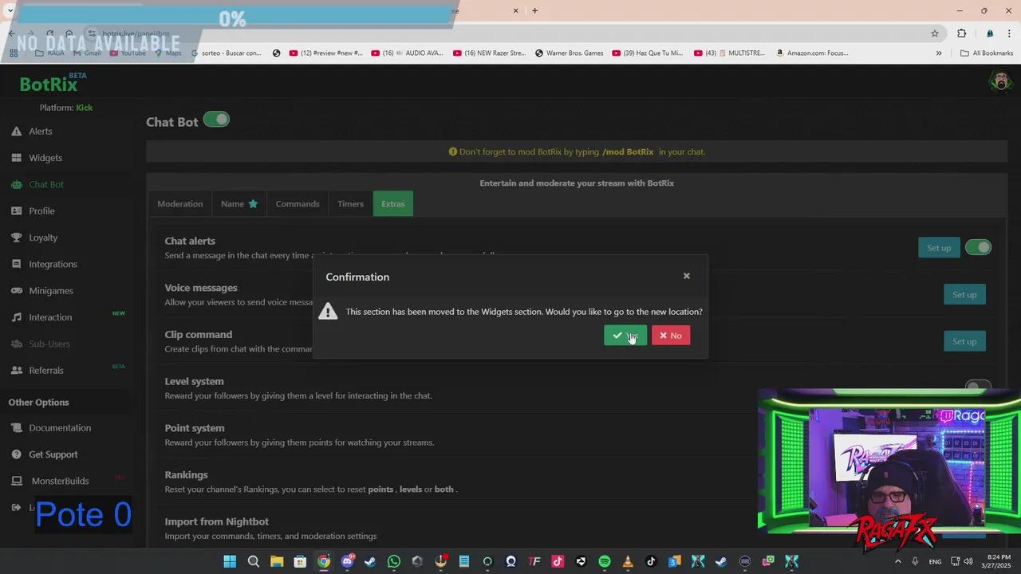The image size is (1021, 574).
Task: Open WhatsApp from the taskbar
Action: click(394, 561)
